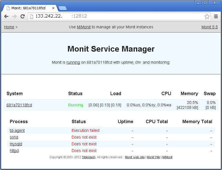
Task: Open the httpd process page
Action: [x=14, y=151]
